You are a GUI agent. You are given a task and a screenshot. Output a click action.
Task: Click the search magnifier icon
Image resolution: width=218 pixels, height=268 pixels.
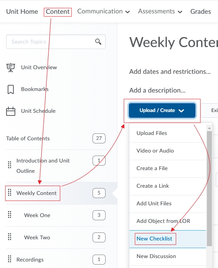98,42
